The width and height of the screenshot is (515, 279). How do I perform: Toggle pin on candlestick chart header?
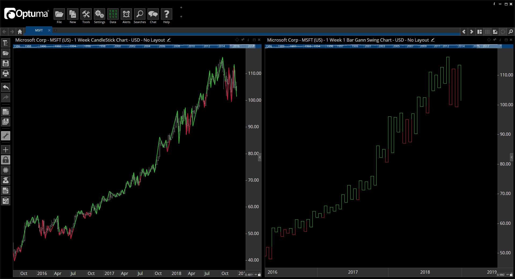[243, 40]
